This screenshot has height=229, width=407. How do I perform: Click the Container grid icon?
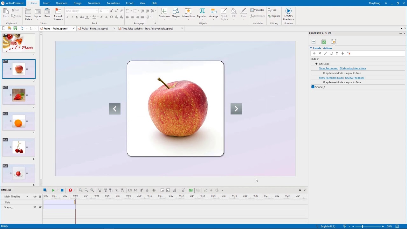click(x=164, y=11)
